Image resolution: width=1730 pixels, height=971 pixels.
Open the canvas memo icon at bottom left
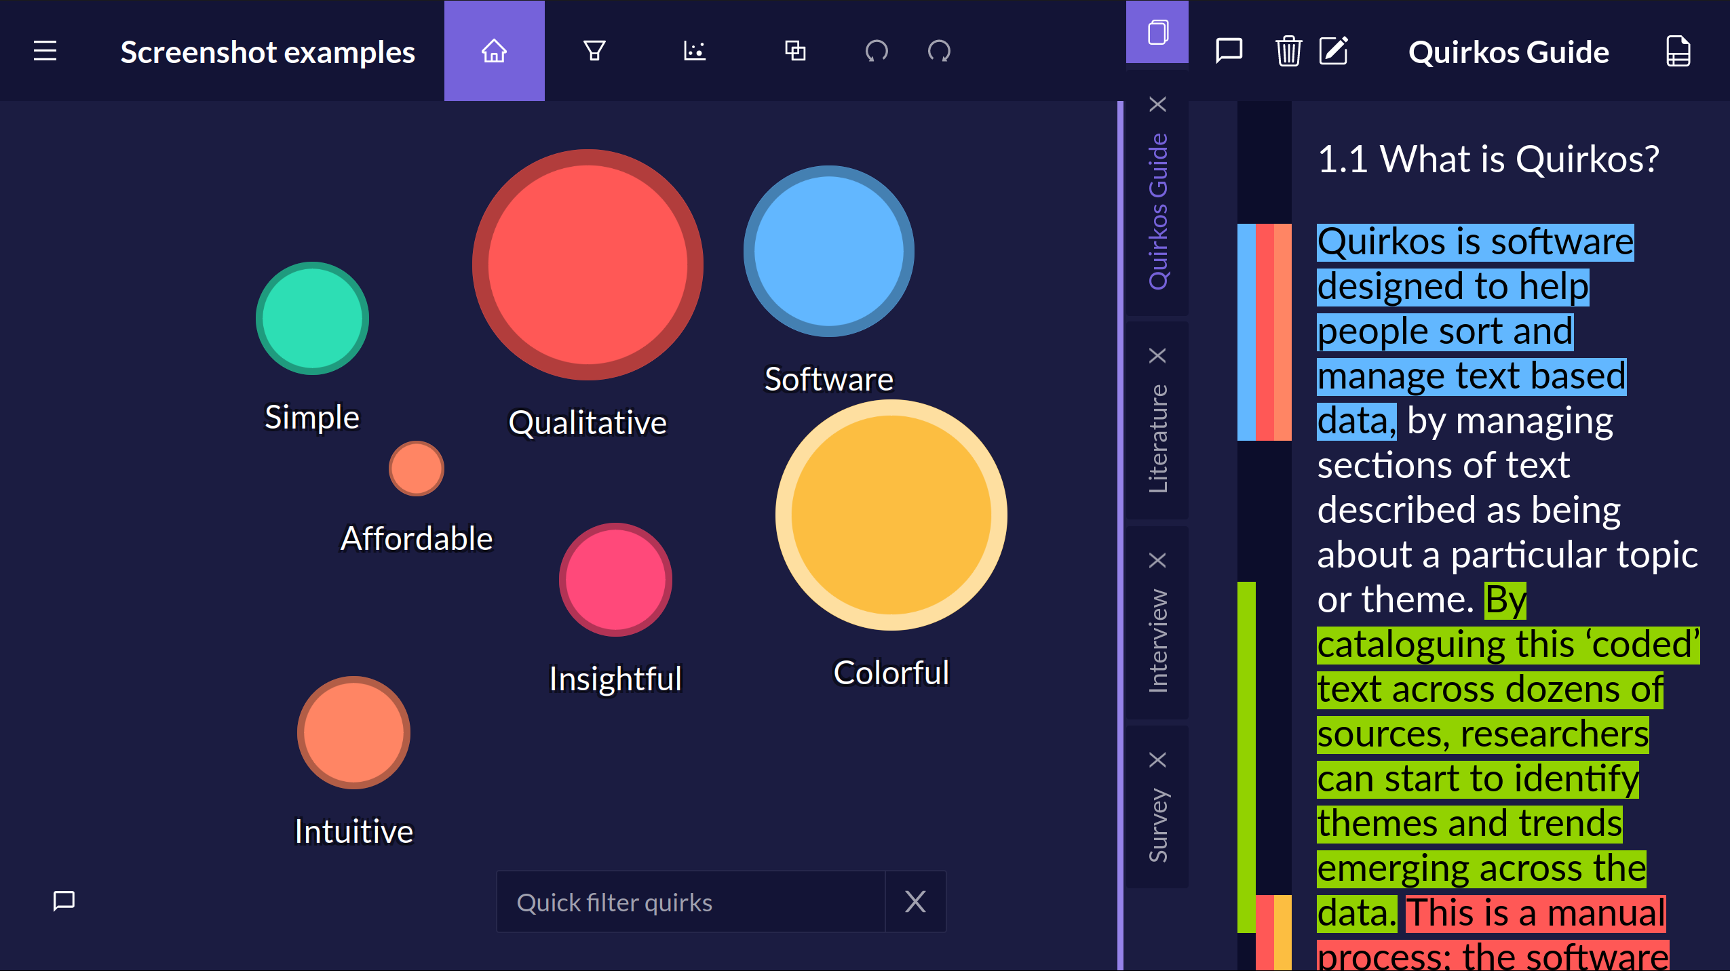(64, 900)
